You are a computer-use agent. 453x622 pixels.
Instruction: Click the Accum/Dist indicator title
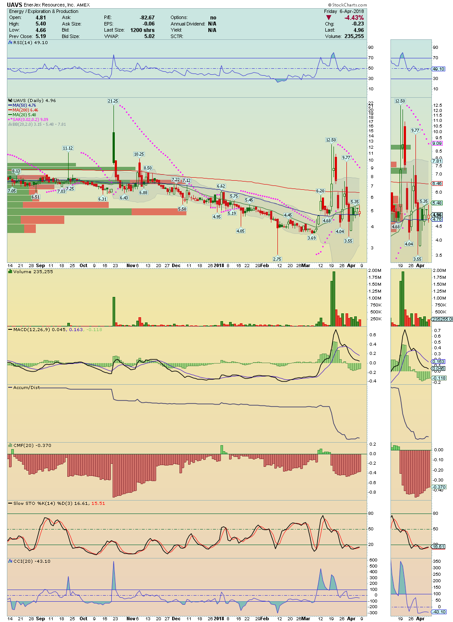point(26,387)
